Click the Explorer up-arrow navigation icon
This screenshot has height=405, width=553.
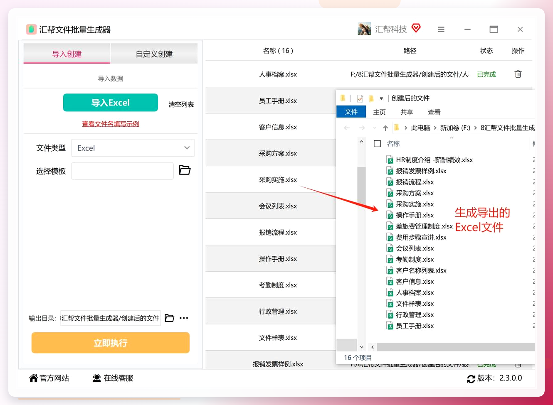385,128
